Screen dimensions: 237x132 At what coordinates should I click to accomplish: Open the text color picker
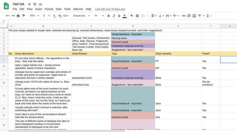124,16
